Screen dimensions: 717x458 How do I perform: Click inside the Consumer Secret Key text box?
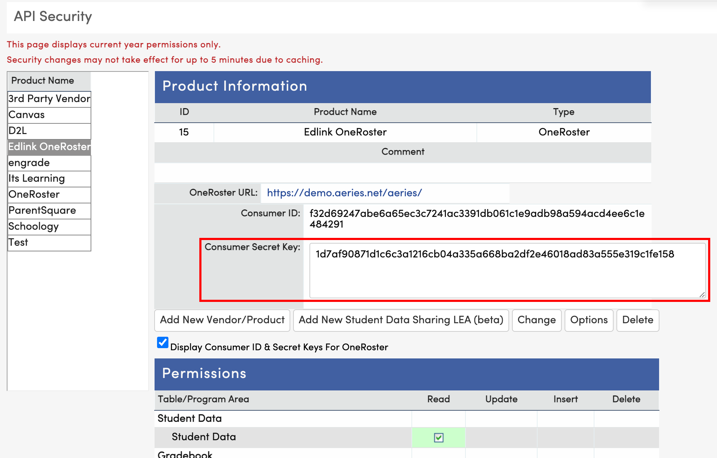pyautogui.click(x=507, y=270)
